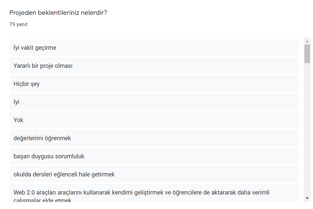Click the vertical scrollbar thumb
This screenshot has height=209, width=313.
[307, 53]
